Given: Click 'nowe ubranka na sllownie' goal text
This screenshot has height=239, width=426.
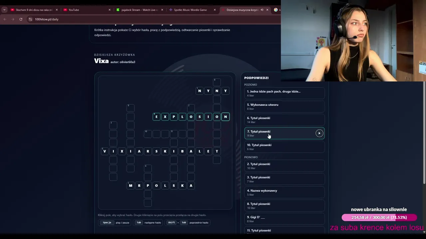Looking at the screenshot, I should pyautogui.click(x=379, y=209).
